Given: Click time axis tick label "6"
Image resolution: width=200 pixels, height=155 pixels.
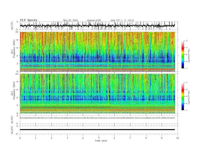Looking at the screenshot, I should (x=115, y=138).
